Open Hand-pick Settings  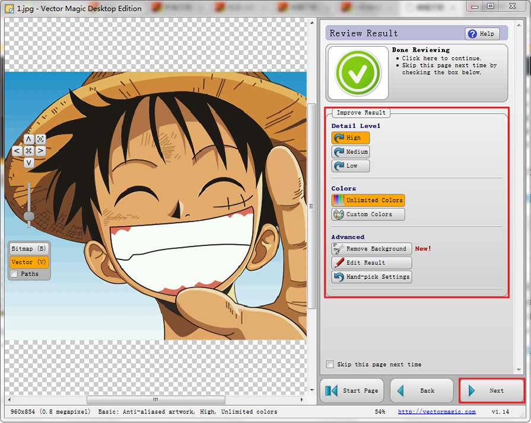[371, 277]
